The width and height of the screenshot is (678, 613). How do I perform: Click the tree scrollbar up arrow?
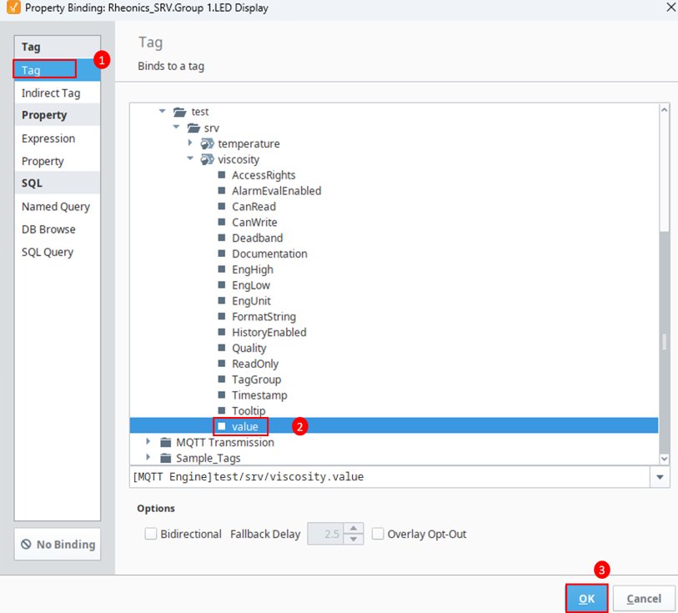[664, 110]
